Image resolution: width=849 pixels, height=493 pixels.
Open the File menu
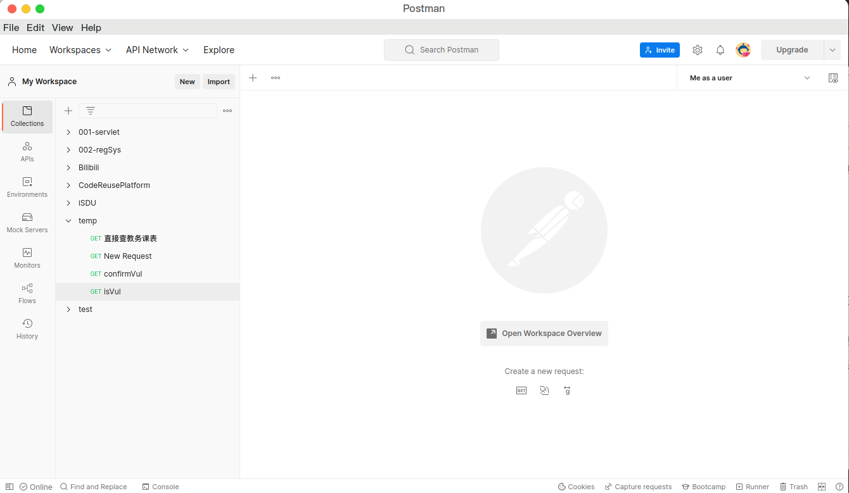pyautogui.click(x=11, y=28)
